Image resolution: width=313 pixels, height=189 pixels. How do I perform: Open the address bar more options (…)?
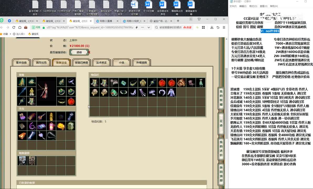(143, 27)
